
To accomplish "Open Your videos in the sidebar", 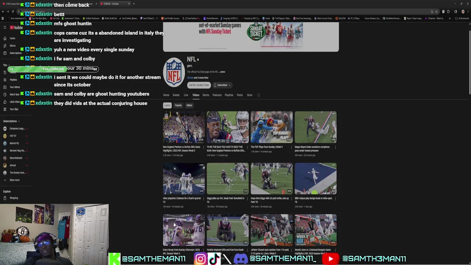I will pyautogui.click(x=12, y=87).
